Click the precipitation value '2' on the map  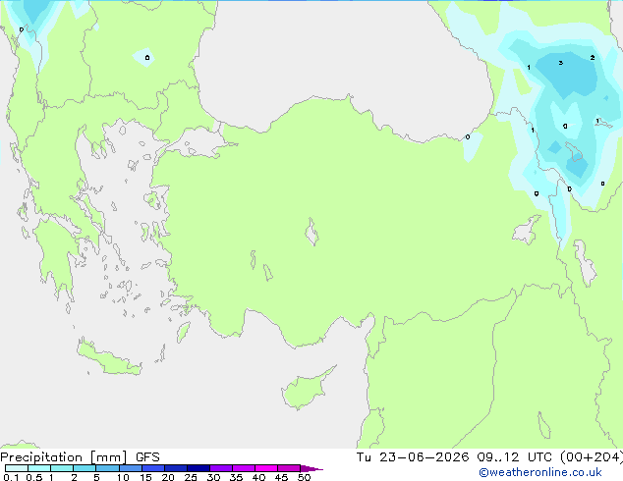[x=593, y=58]
